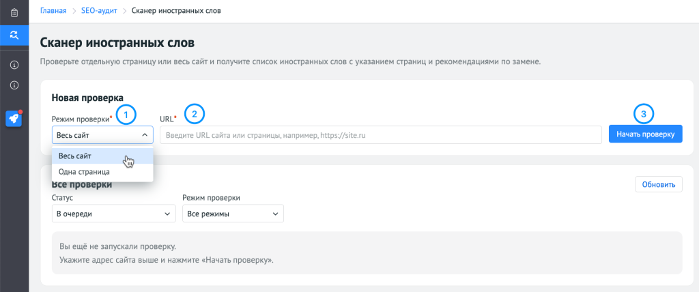
Task: Go to Главная in the breadcrumb
Action: click(53, 11)
